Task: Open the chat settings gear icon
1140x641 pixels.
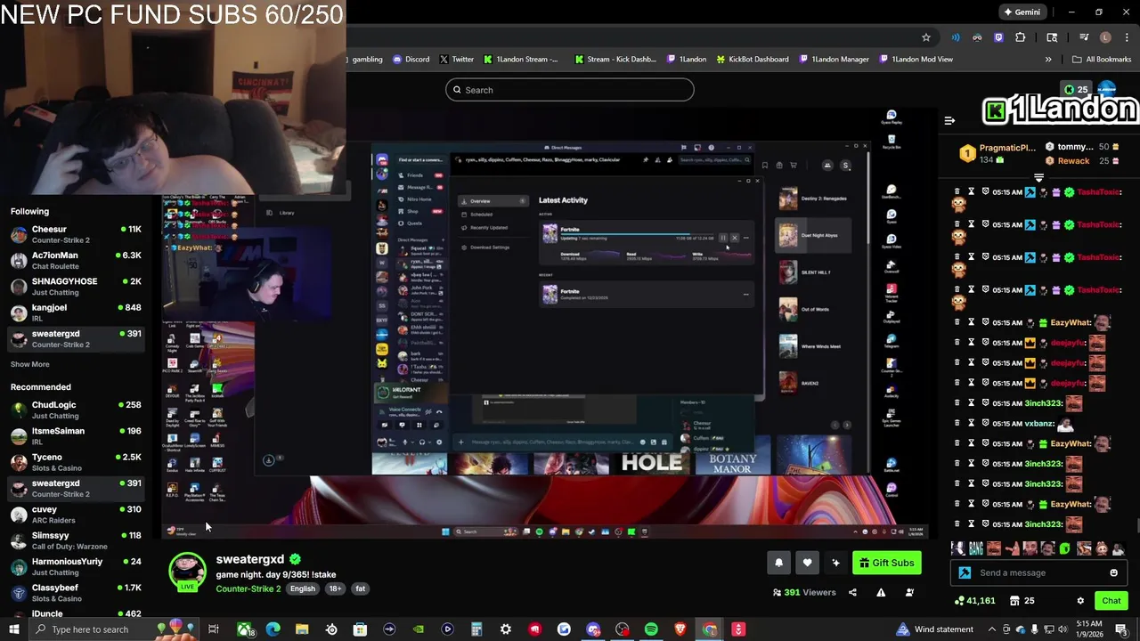Action: tap(1080, 601)
